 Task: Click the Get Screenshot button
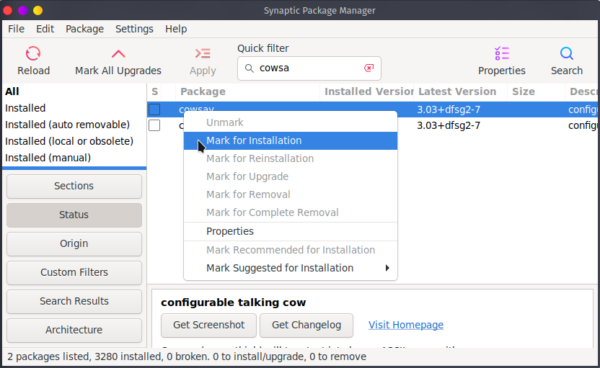point(208,325)
